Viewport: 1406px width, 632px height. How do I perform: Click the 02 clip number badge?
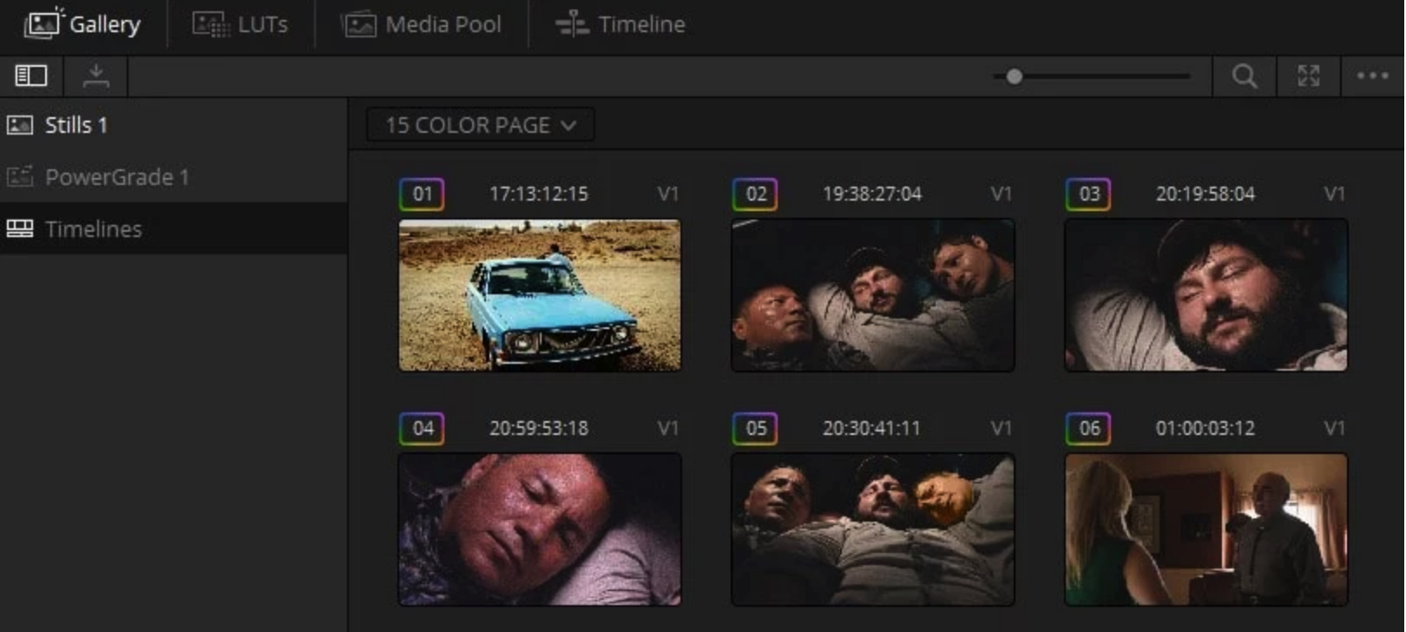755,194
